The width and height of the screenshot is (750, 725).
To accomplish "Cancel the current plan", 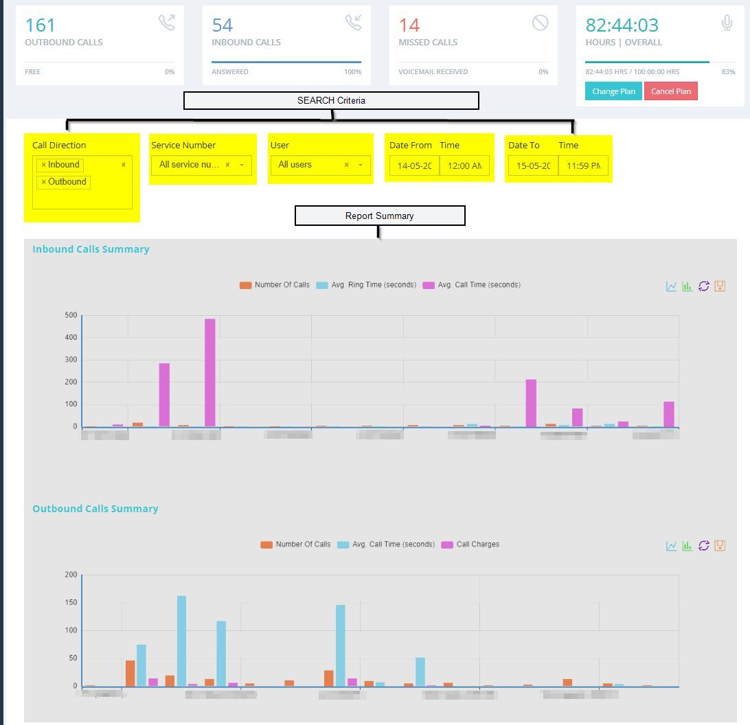I will coord(670,91).
